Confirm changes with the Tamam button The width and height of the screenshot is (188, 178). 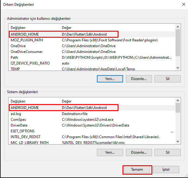[x=137, y=169]
